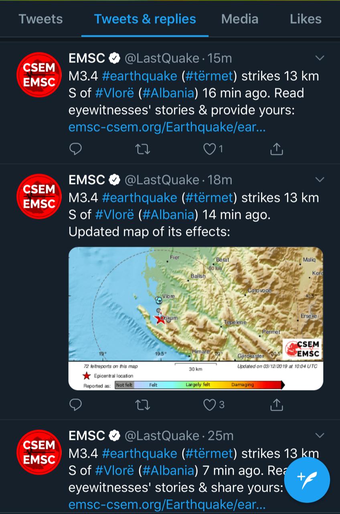Retweet the 18m updated map tweet

pyautogui.click(x=142, y=404)
